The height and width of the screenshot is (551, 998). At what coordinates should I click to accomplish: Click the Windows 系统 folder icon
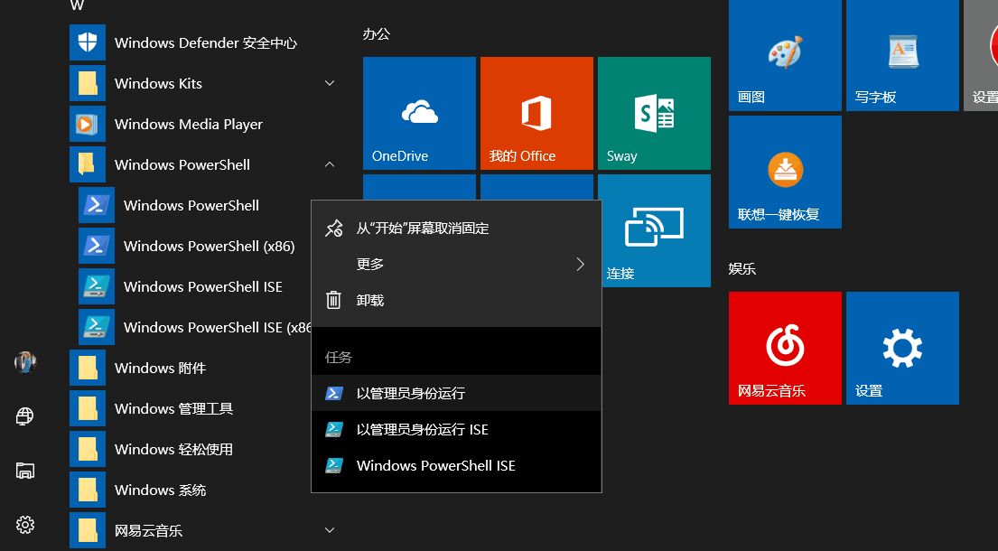click(88, 490)
